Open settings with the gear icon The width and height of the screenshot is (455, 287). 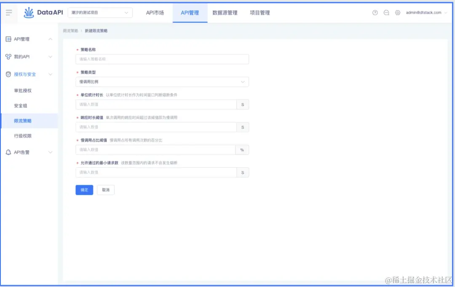point(398,13)
